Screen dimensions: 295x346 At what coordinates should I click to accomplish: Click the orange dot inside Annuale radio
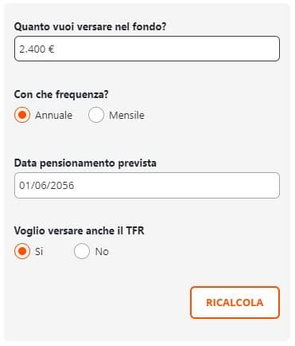(x=22, y=115)
